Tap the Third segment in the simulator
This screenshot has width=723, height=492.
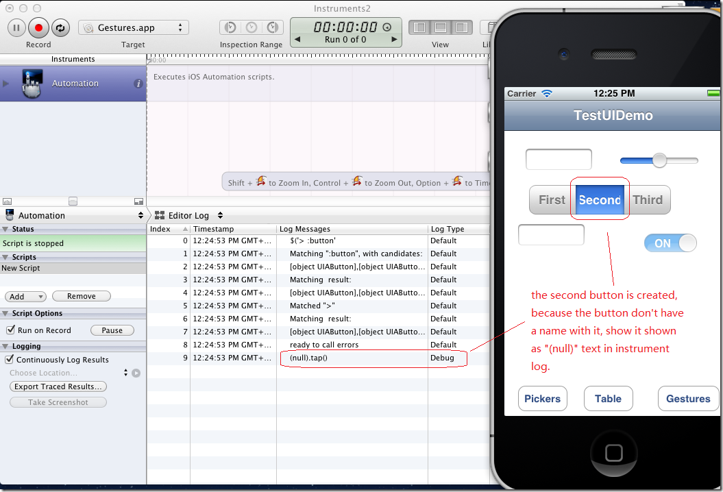point(648,199)
